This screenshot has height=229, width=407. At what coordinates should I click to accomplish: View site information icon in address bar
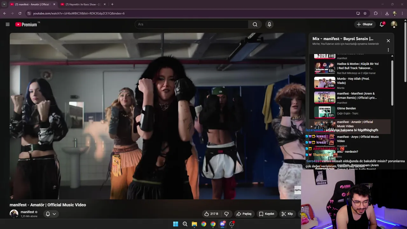(x=29, y=13)
